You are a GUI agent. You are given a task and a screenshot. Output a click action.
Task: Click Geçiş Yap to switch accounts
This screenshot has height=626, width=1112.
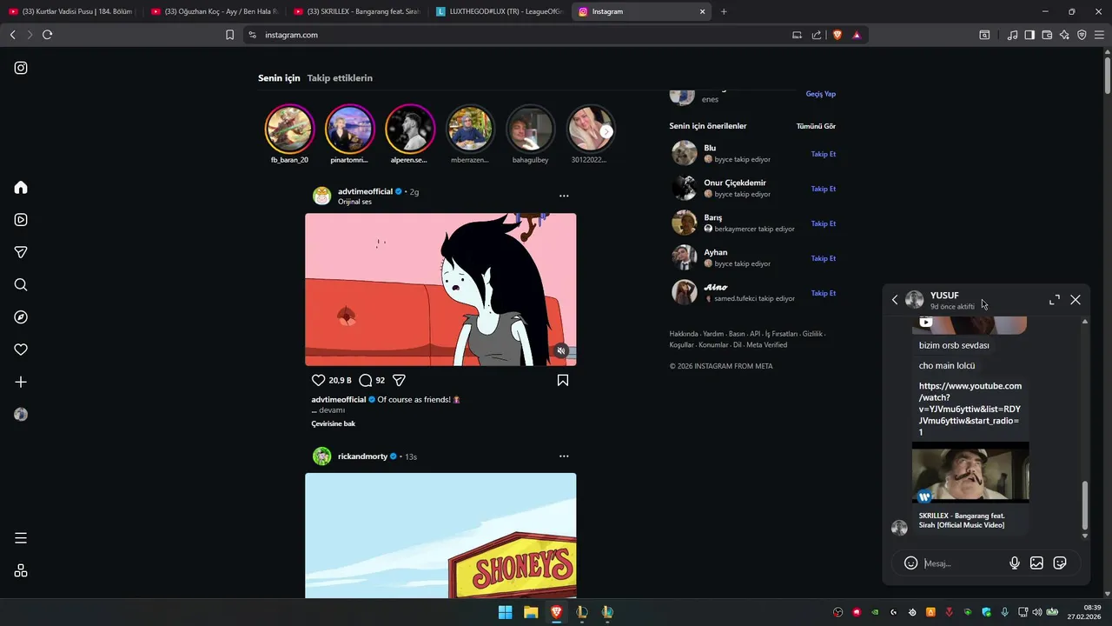coord(821,94)
